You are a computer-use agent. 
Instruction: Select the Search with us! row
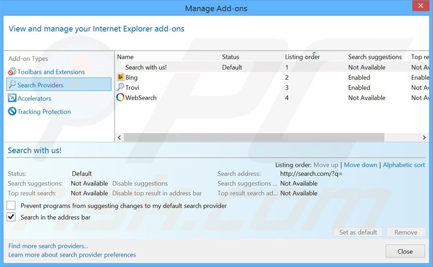coord(272,67)
